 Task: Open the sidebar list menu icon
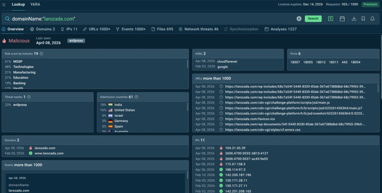4,4
